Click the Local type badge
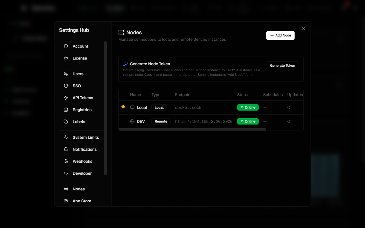 [x=159, y=107]
